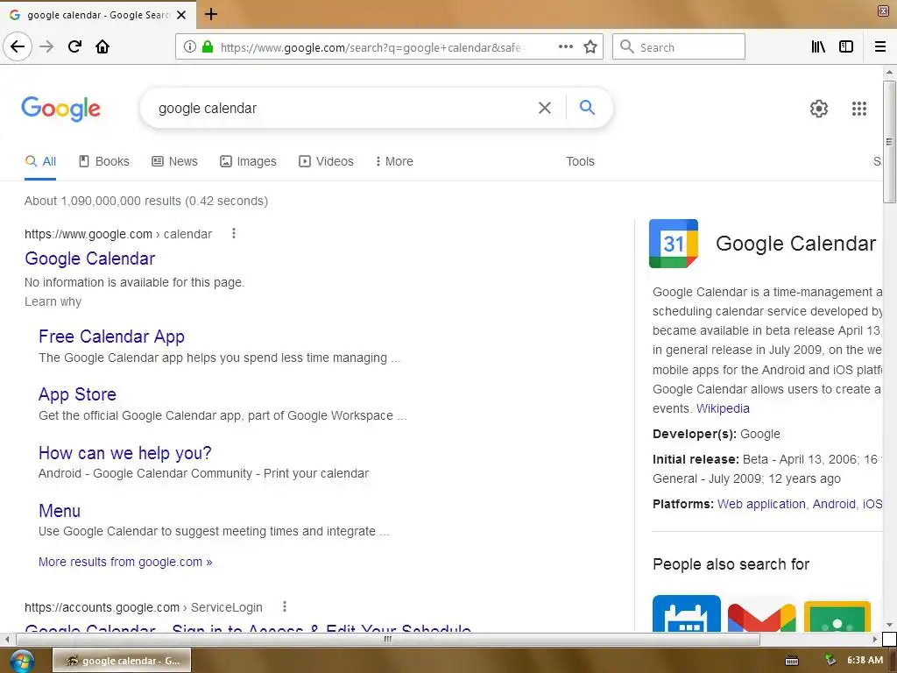
Task: Open Free Calendar App link
Action: click(x=111, y=336)
